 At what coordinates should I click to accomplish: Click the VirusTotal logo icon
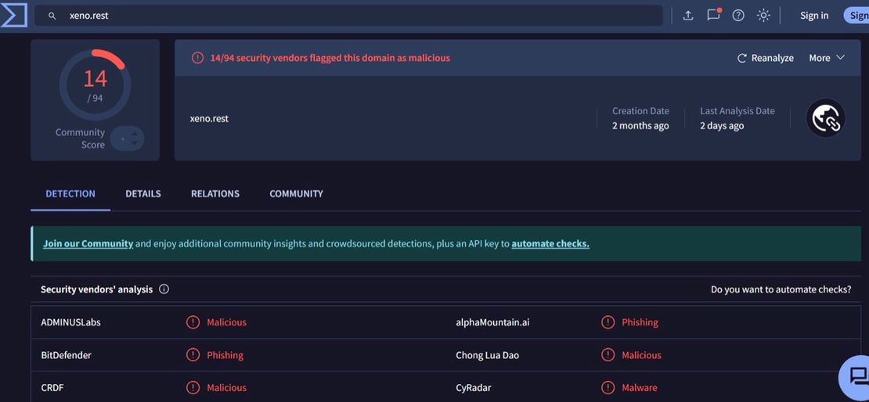click(14, 15)
